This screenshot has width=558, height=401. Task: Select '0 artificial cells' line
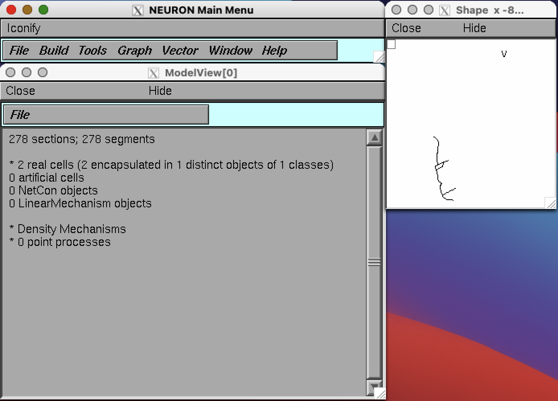pos(46,178)
